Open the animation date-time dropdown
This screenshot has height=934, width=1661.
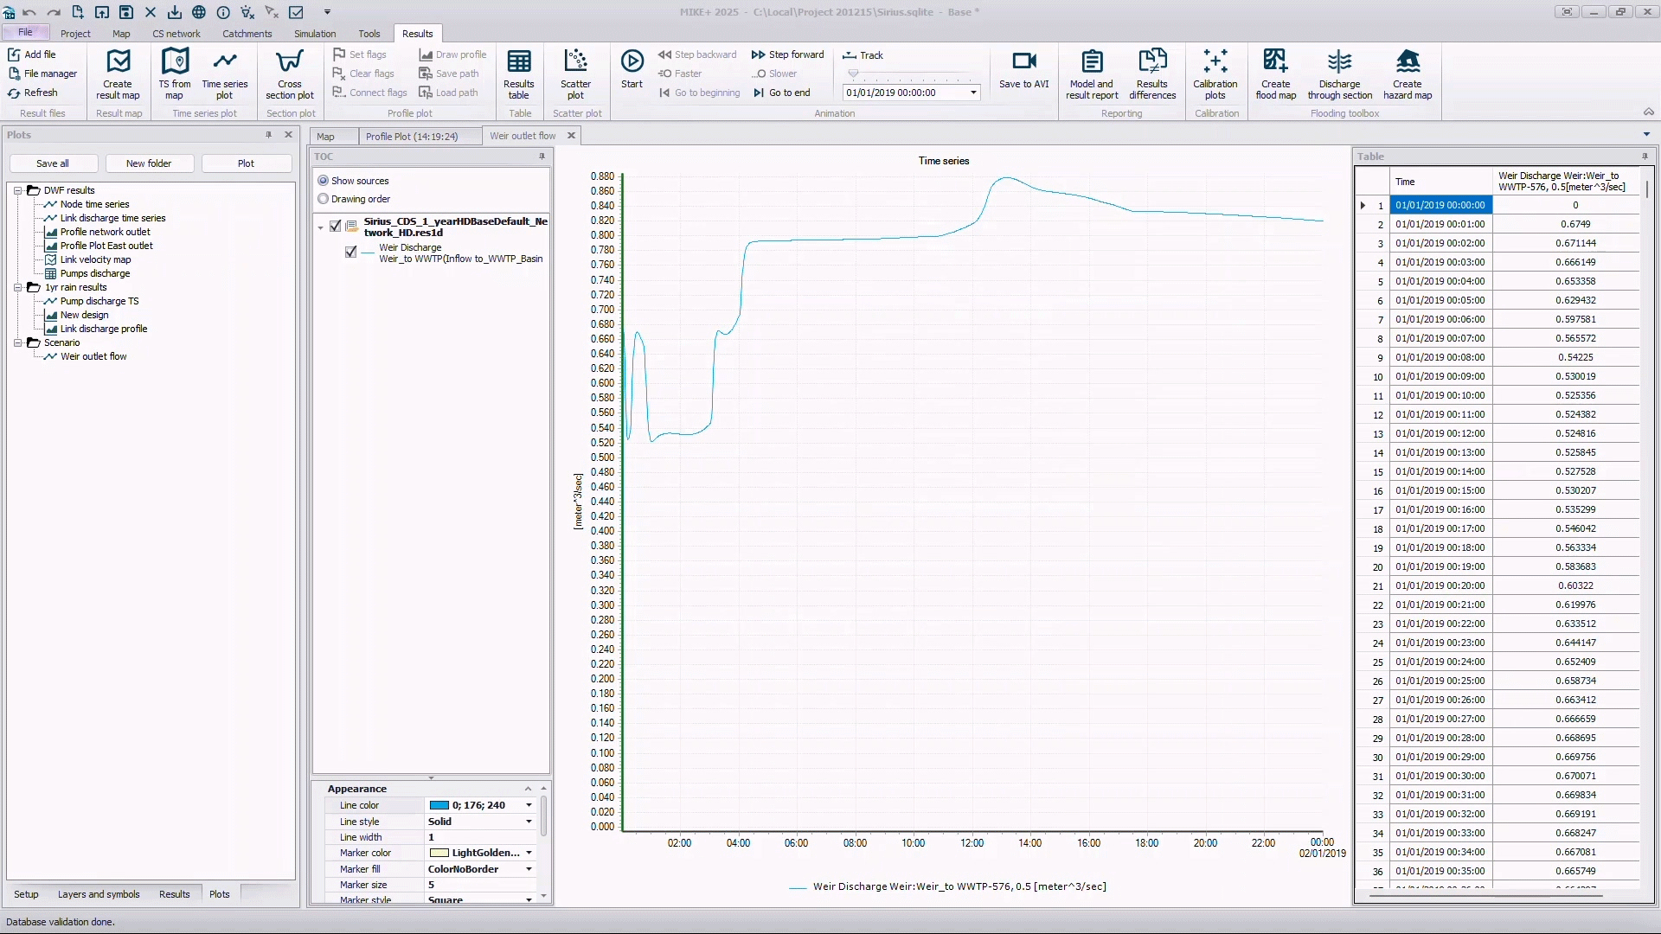973,93
